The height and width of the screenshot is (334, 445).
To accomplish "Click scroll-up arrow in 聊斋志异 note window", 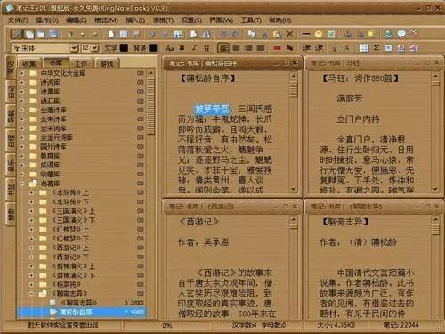I will [435, 219].
